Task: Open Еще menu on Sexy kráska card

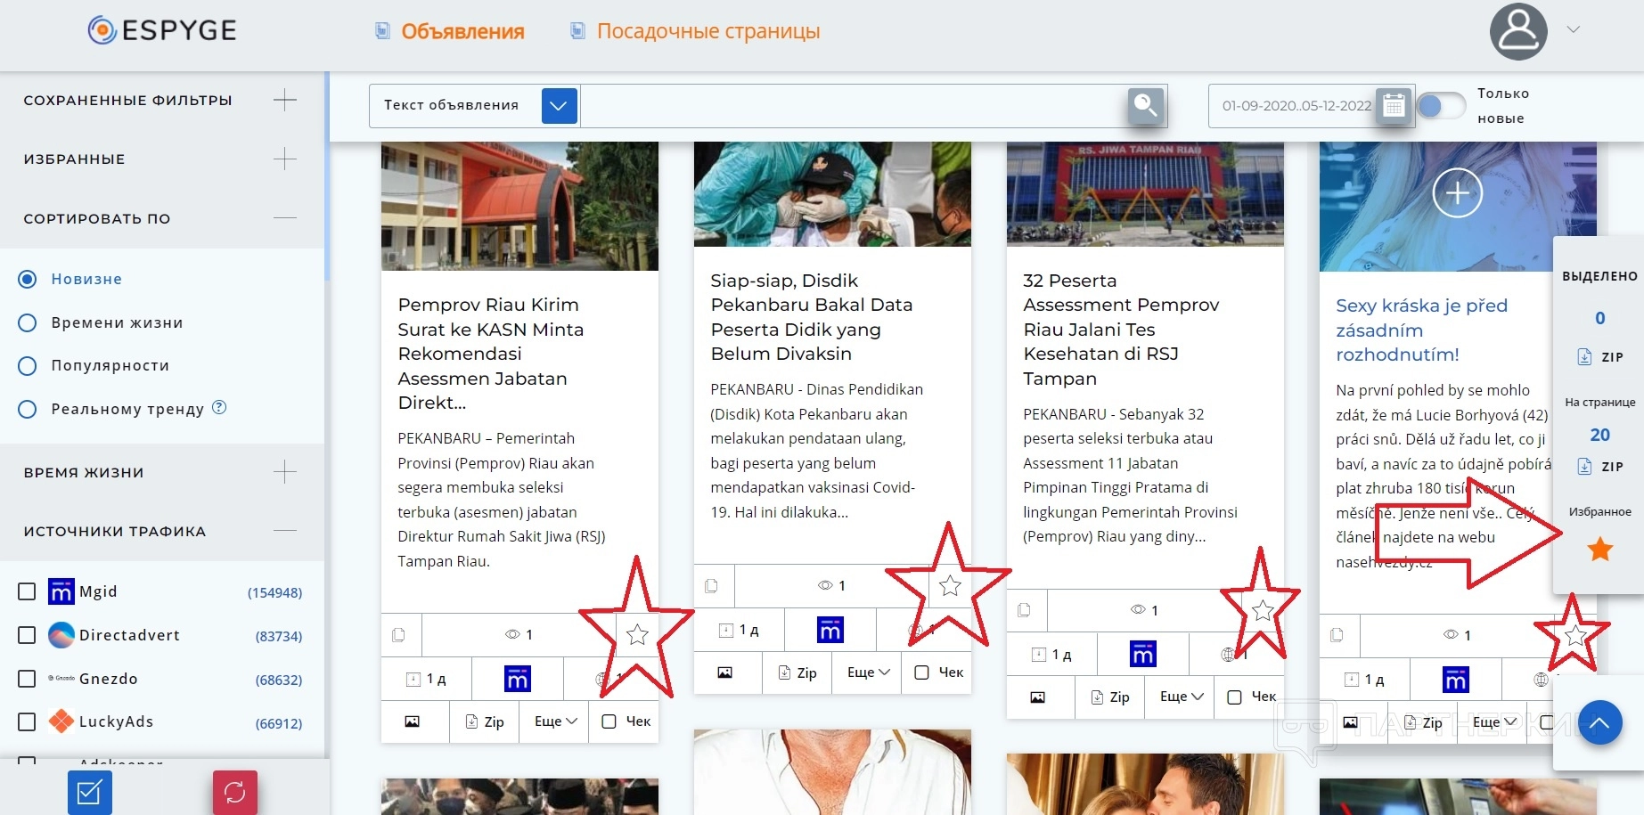Action: pyautogui.click(x=1494, y=721)
